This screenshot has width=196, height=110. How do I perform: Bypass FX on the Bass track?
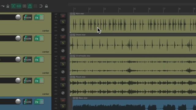(x=42, y=102)
